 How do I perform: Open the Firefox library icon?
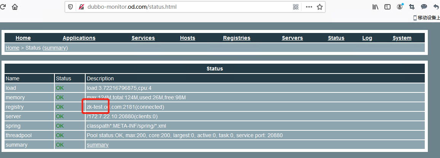pos(375,7)
